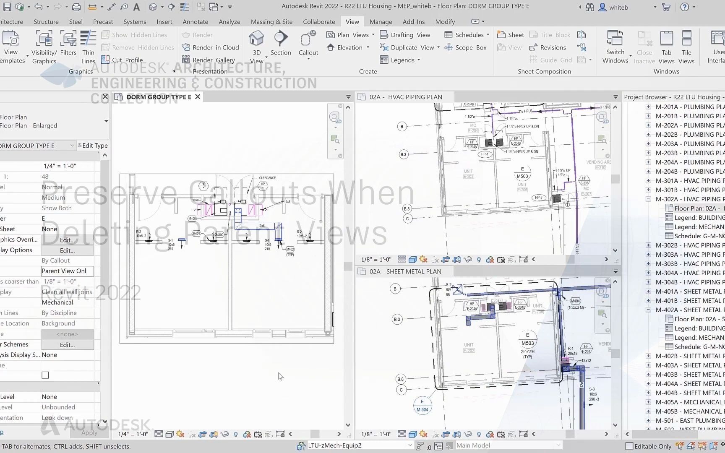Collapse the M-302A HVAC PIPING tree node
This screenshot has width=725, height=453.
[648, 199]
